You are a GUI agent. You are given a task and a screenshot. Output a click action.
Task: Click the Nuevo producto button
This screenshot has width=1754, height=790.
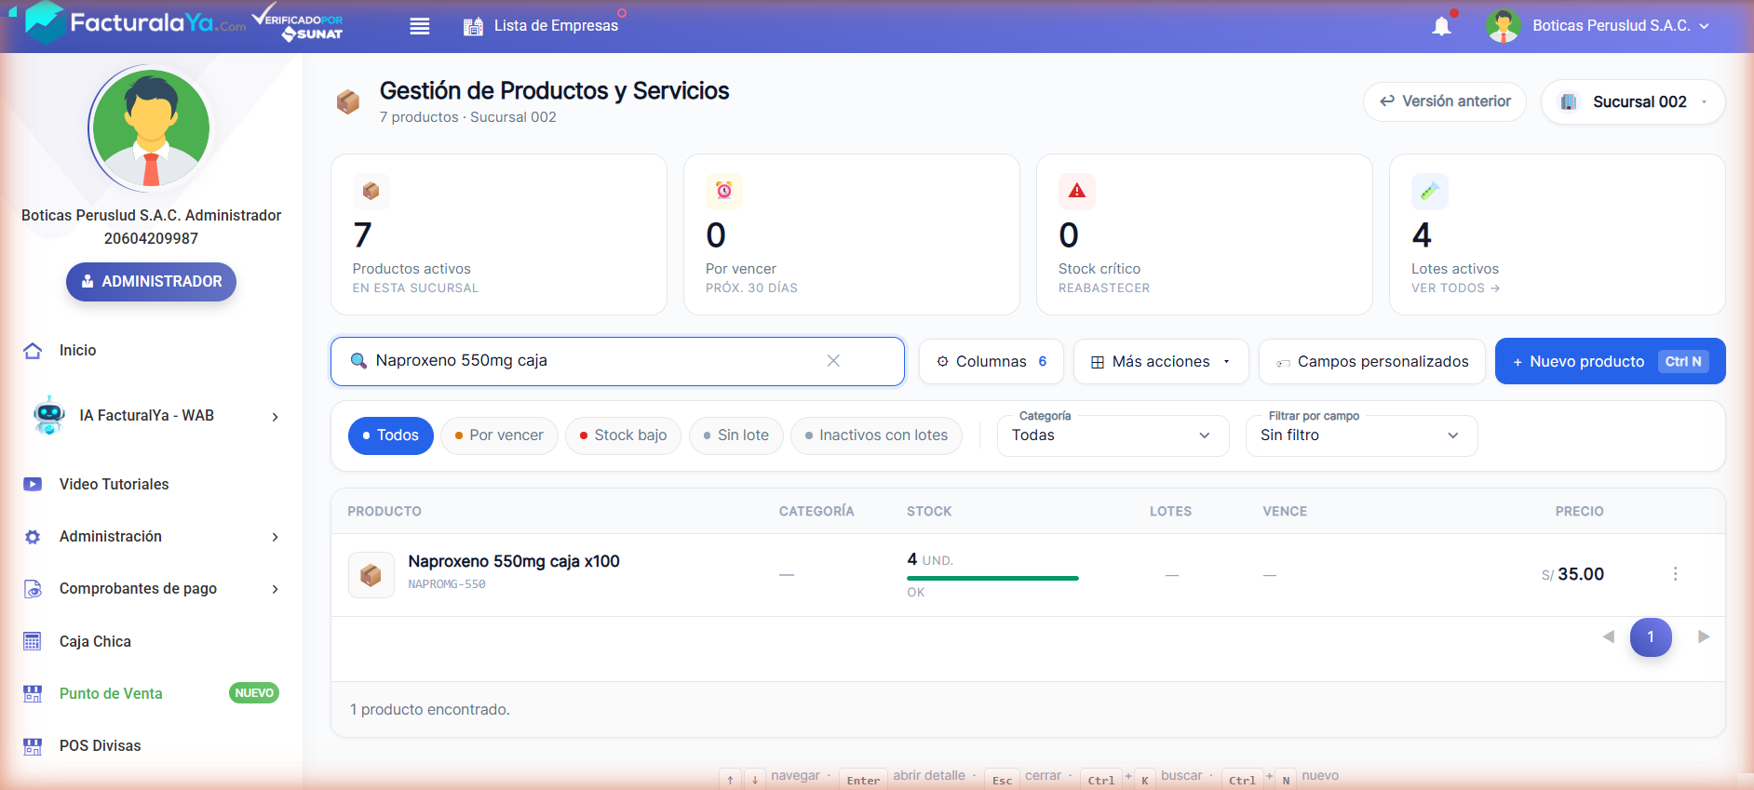pos(1610,361)
